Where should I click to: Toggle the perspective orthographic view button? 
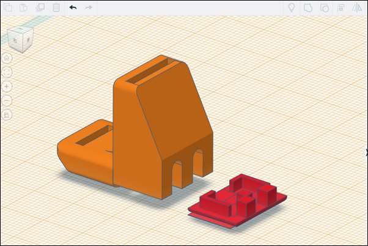pyautogui.click(x=7, y=115)
